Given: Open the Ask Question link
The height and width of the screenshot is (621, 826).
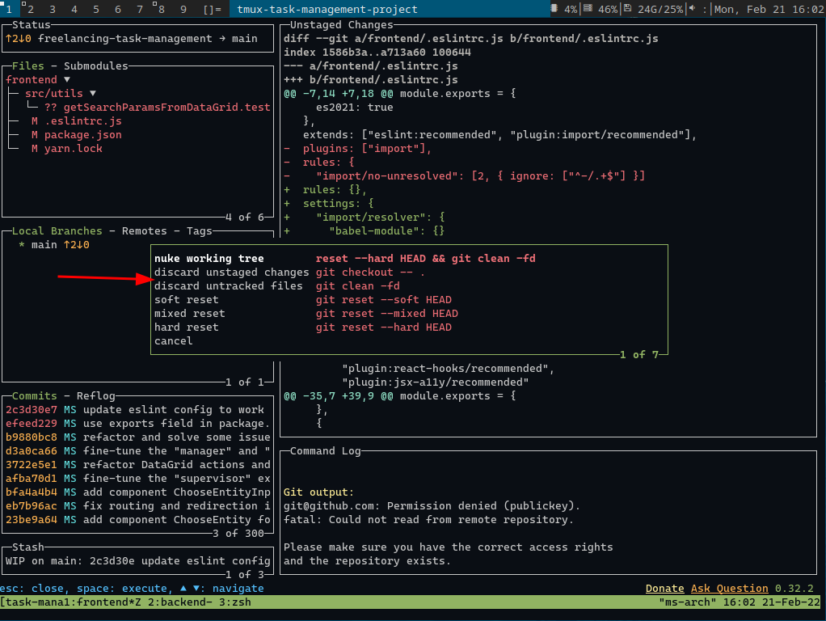Looking at the screenshot, I should point(730,589).
